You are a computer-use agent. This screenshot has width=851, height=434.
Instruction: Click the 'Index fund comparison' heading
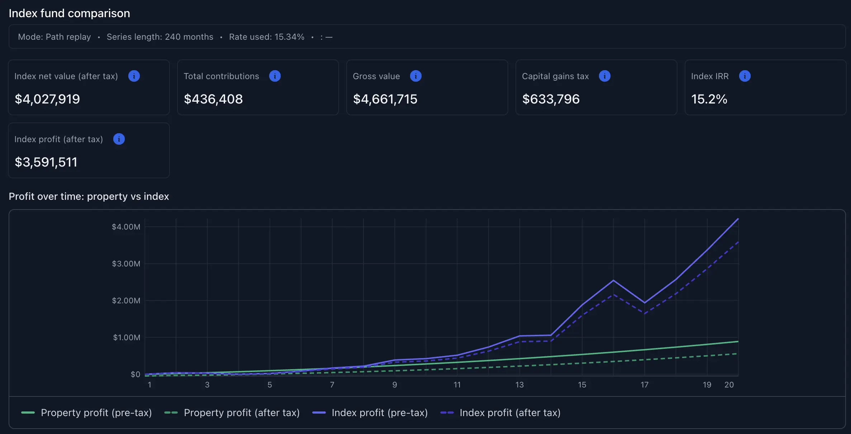click(x=70, y=13)
